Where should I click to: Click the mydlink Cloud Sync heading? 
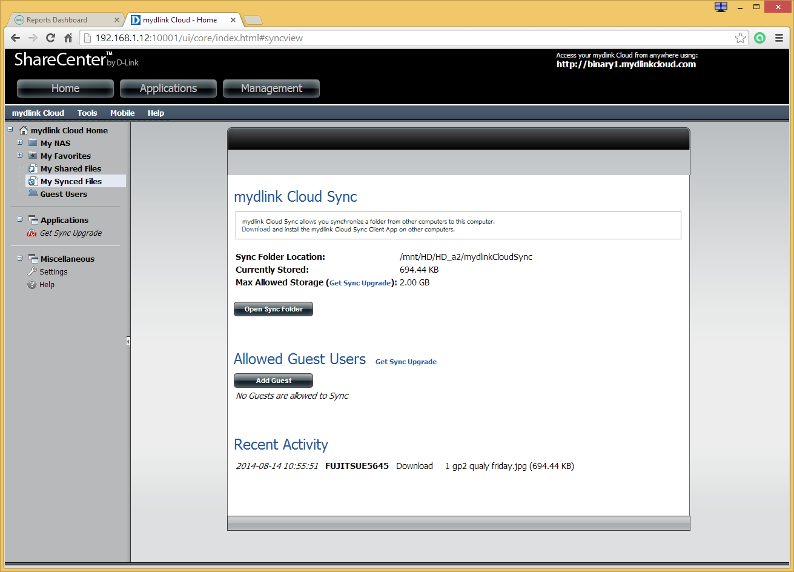[x=296, y=197]
